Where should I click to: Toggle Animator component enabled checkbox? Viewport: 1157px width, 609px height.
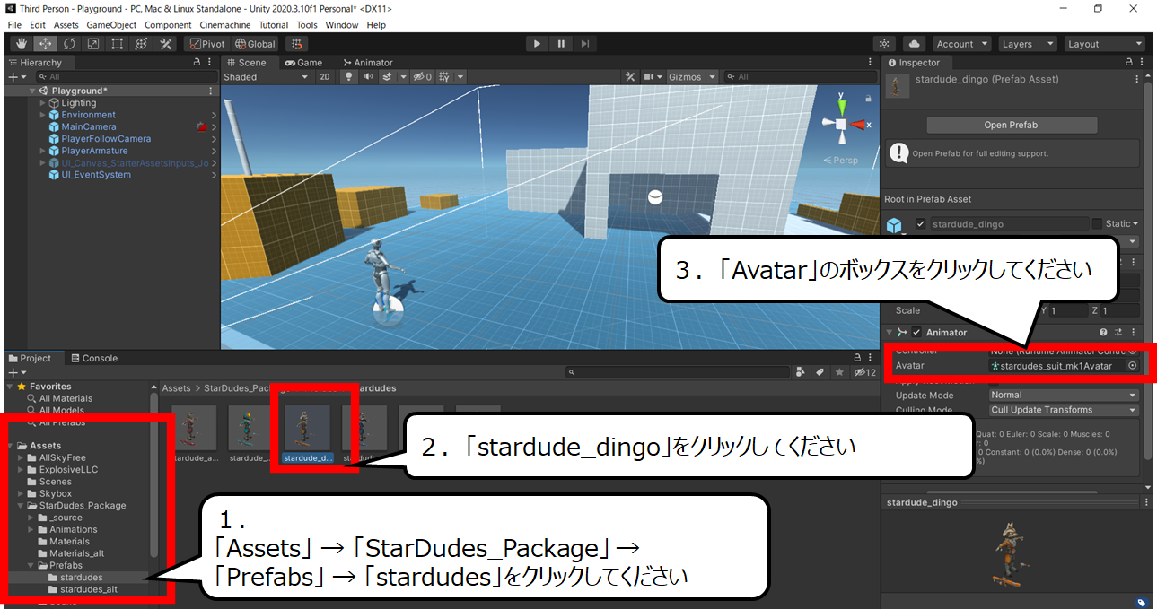917,333
